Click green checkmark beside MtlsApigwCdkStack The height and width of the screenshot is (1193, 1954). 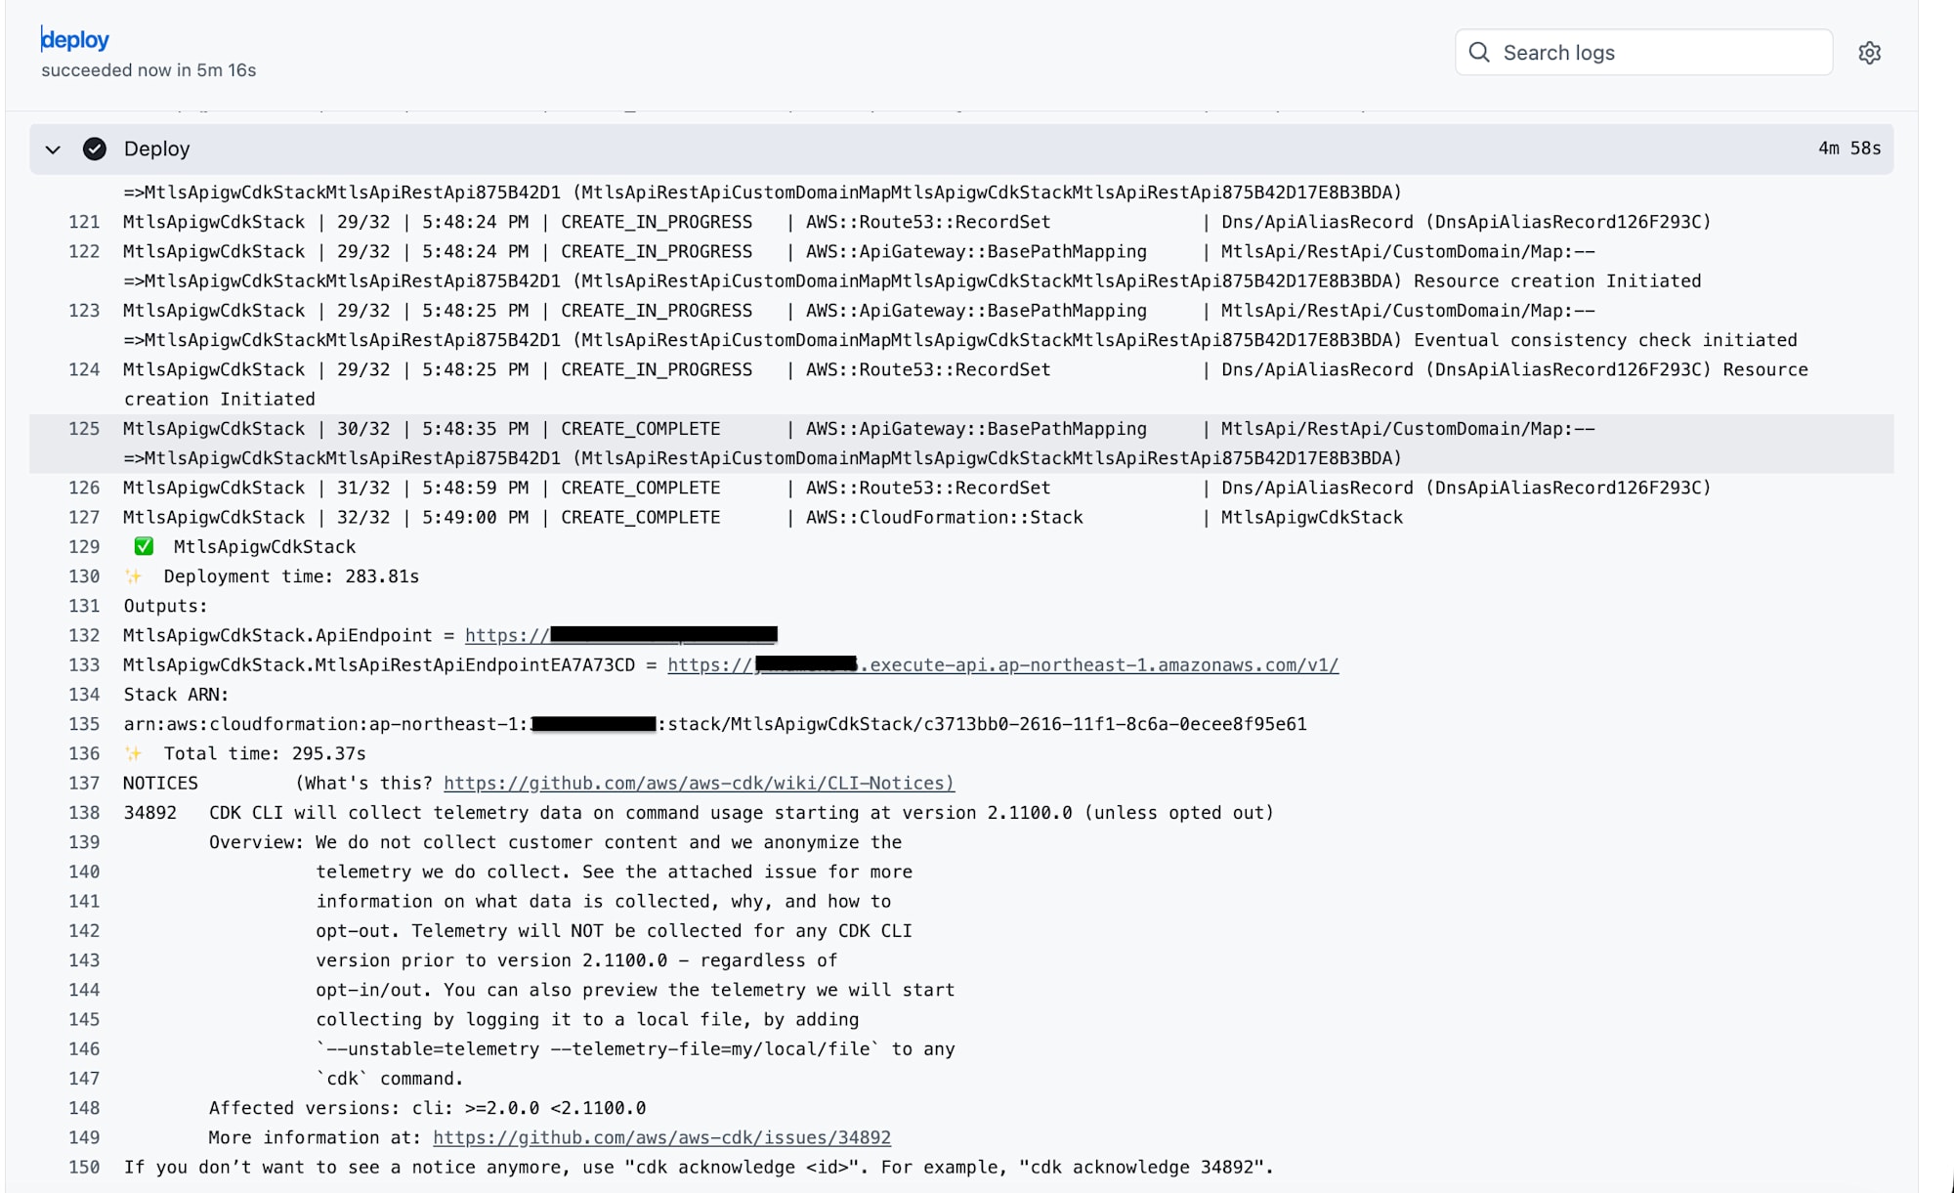(x=144, y=547)
